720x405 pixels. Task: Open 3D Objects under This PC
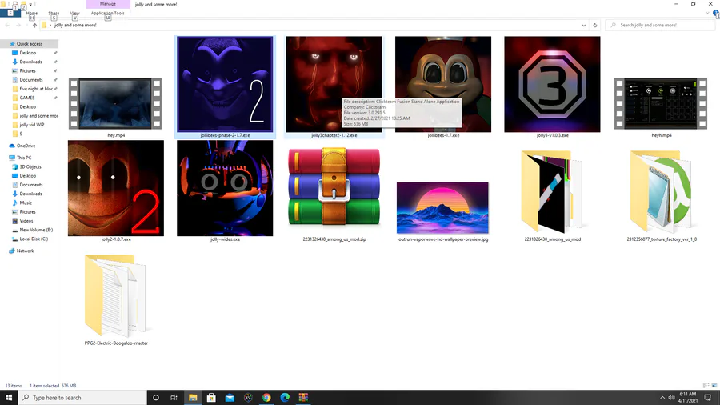30,167
